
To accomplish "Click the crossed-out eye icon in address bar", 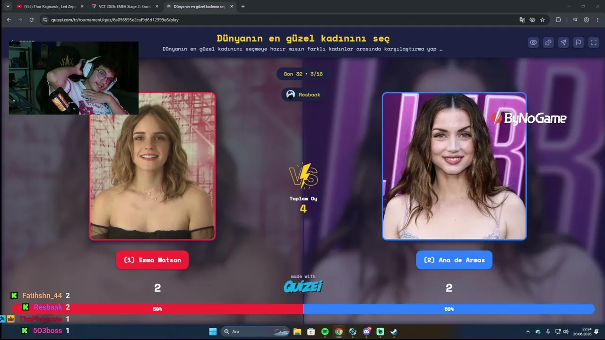I will pos(532,20).
